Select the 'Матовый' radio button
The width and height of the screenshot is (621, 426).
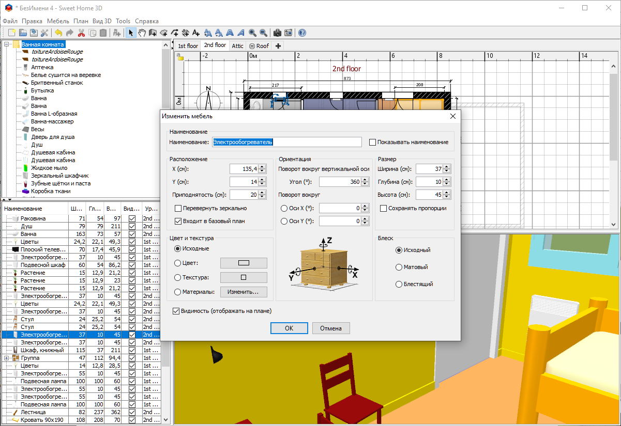point(399,267)
